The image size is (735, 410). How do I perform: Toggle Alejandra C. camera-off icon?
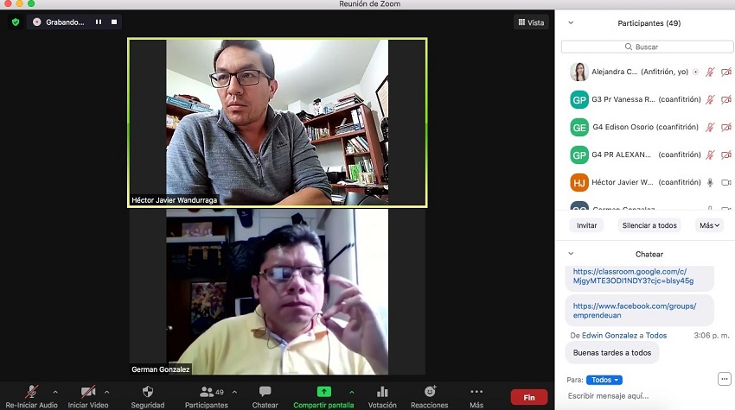[726, 72]
